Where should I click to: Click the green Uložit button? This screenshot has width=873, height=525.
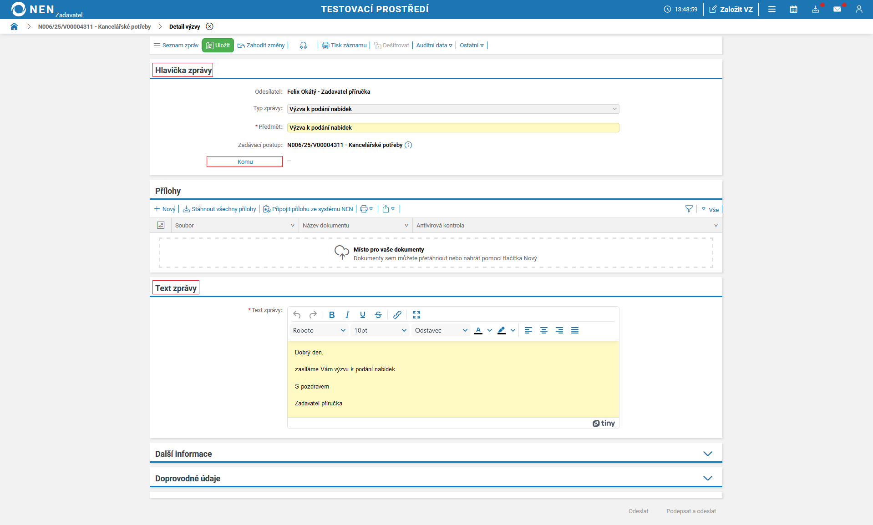tap(218, 45)
